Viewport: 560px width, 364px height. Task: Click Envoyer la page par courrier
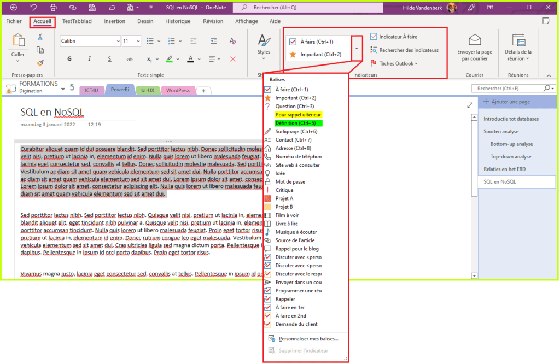coord(474,47)
